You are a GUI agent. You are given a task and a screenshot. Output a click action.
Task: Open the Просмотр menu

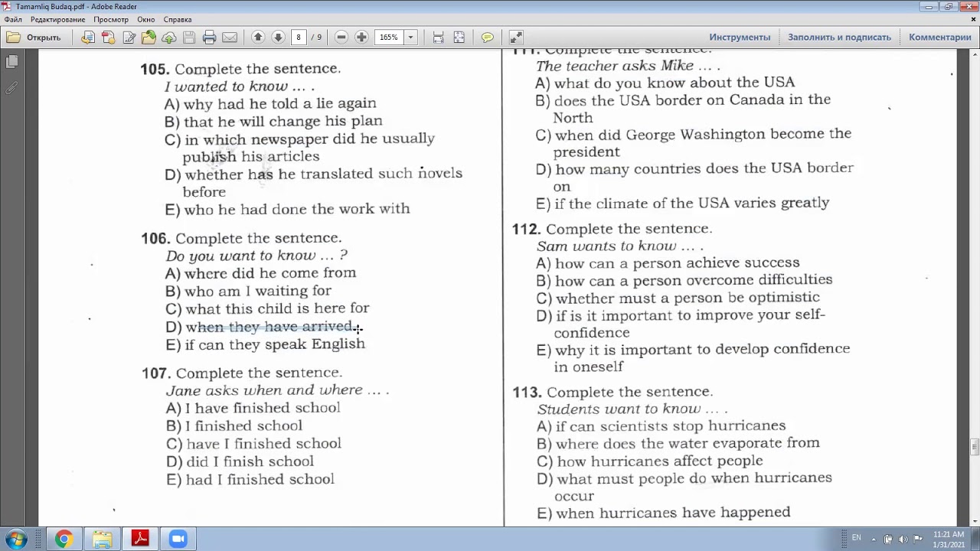[111, 19]
